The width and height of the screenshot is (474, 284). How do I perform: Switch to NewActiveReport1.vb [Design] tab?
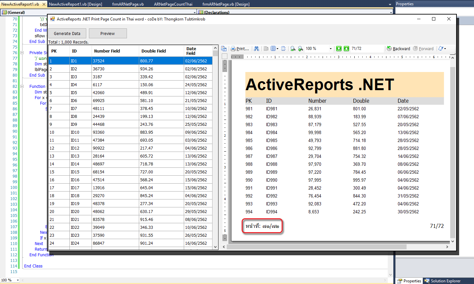coord(75,4)
